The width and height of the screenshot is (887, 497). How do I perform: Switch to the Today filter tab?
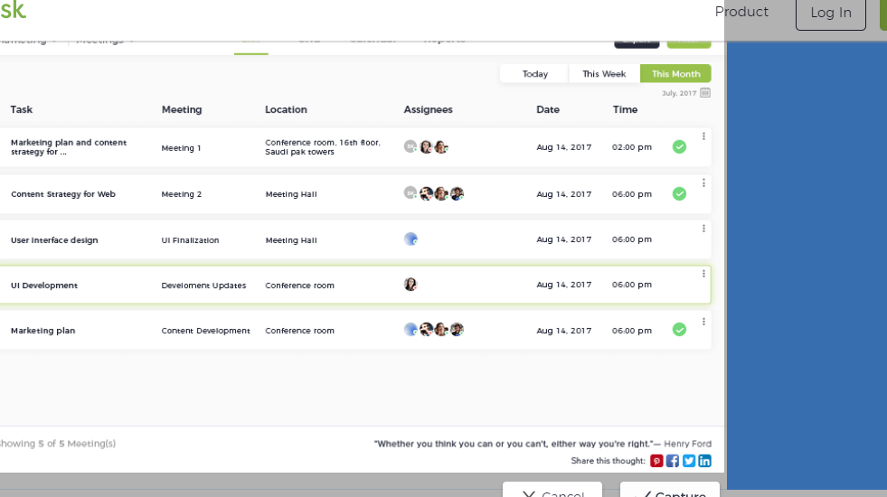(x=534, y=74)
